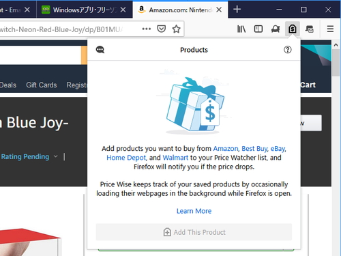Close the Windowsアプリ tab

click(123, 10)
